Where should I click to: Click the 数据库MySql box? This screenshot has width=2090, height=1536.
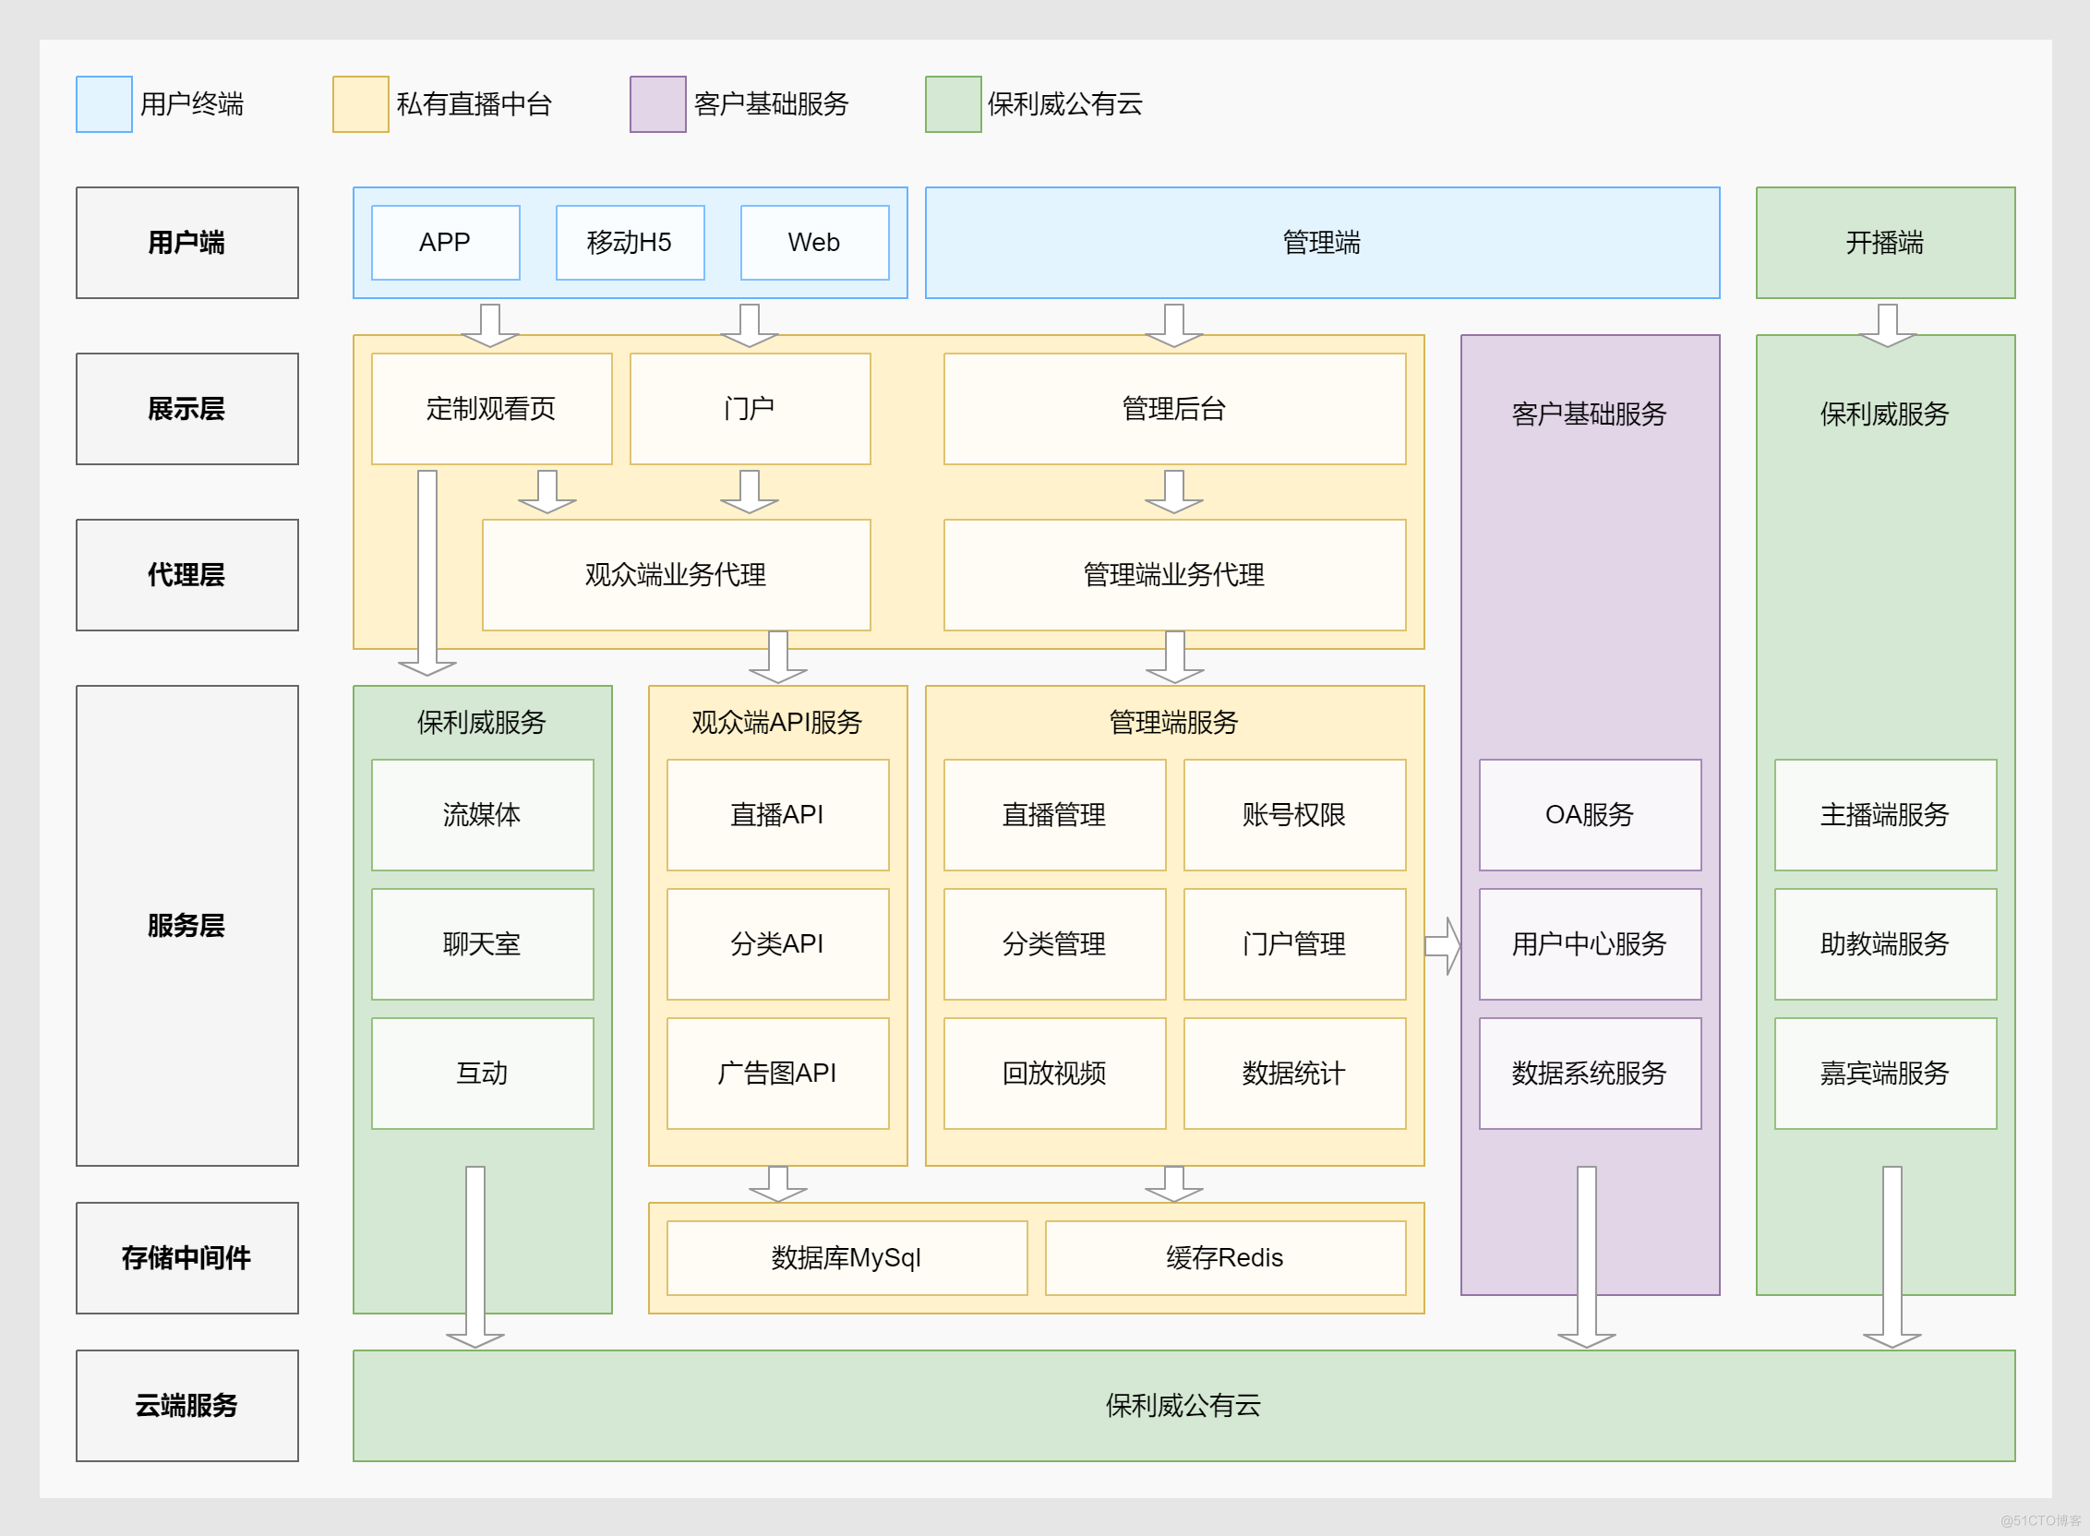(x=847, y=1258)
